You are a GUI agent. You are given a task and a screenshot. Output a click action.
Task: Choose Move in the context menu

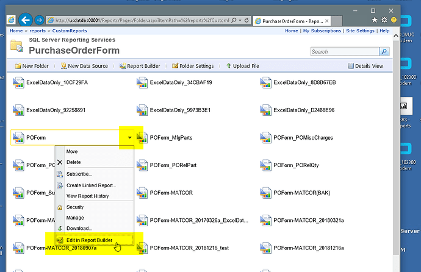tap(94, 152)
